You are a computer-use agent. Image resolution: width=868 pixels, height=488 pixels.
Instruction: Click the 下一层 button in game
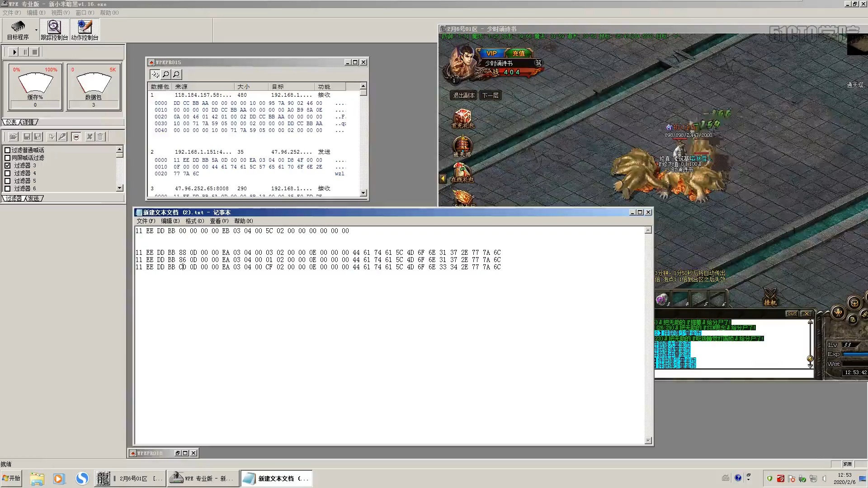[490, 95]
